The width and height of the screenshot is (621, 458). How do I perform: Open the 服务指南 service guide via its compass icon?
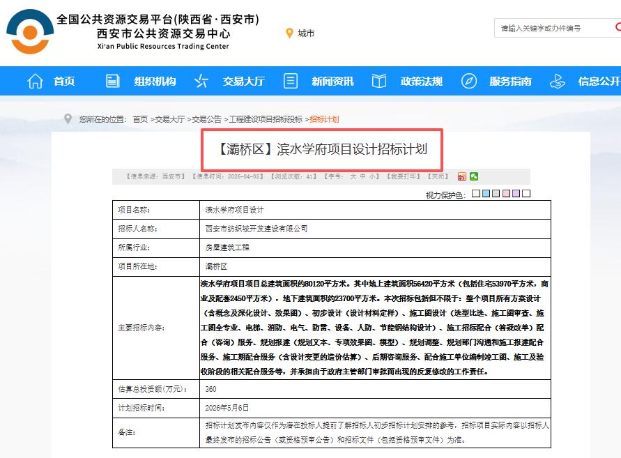468,81
